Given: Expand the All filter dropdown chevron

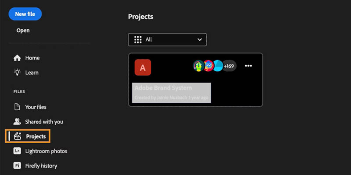Looking at the screenshot, I should coord(200,39).
